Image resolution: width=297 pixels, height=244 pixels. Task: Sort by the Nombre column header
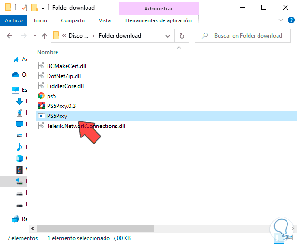tap(48, 52)
